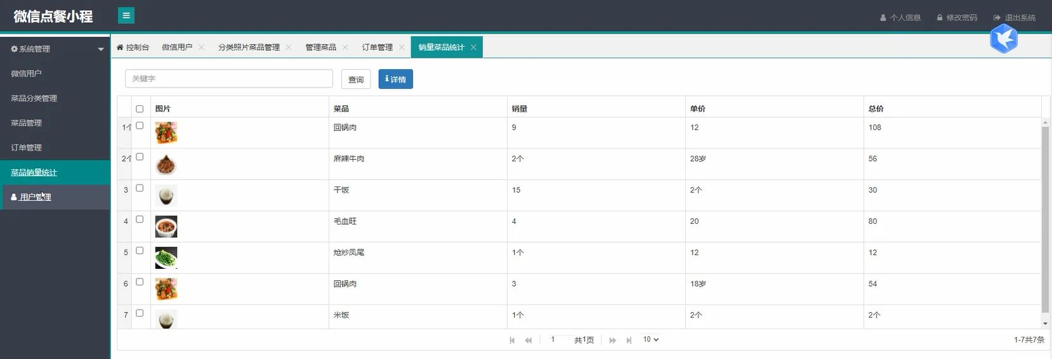Viewport: 1052px width, 359px height.
Task: Check row 3 干饭 checkbox
Action: 140,188
